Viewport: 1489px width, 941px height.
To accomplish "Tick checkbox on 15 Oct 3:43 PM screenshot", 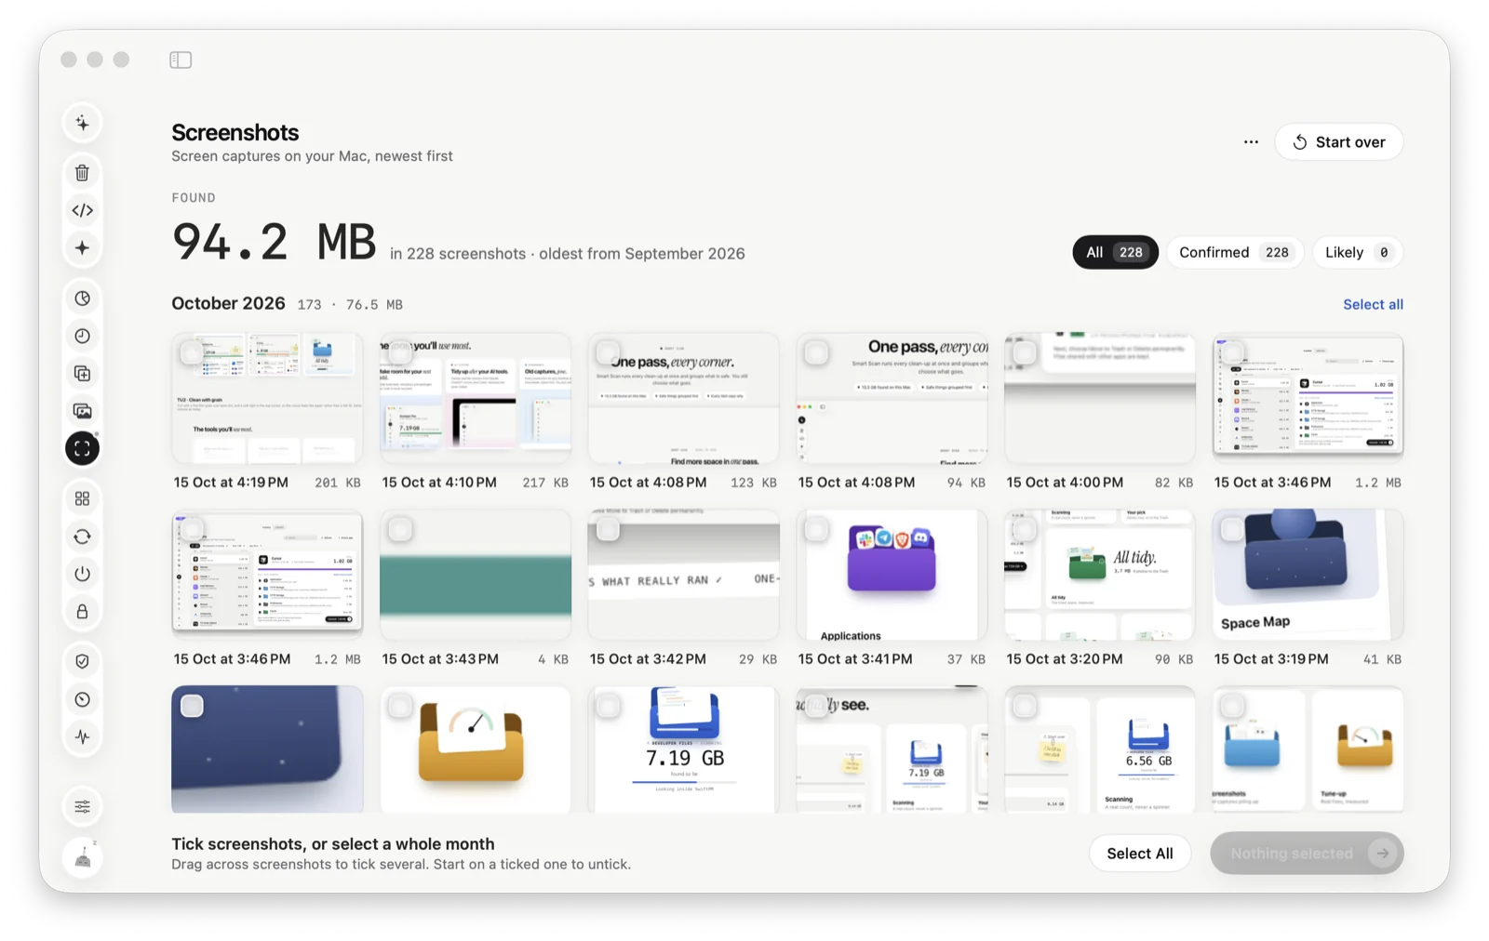I will (400, 530).
